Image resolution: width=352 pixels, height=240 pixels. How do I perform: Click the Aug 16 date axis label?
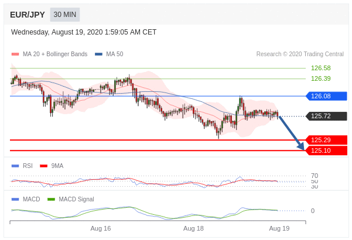tap(101, 228)
